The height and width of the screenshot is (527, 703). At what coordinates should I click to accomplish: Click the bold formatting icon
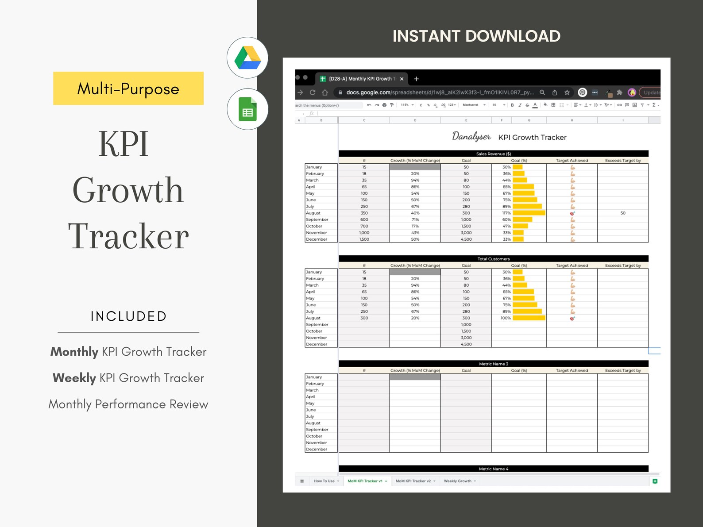pos(512,105)
